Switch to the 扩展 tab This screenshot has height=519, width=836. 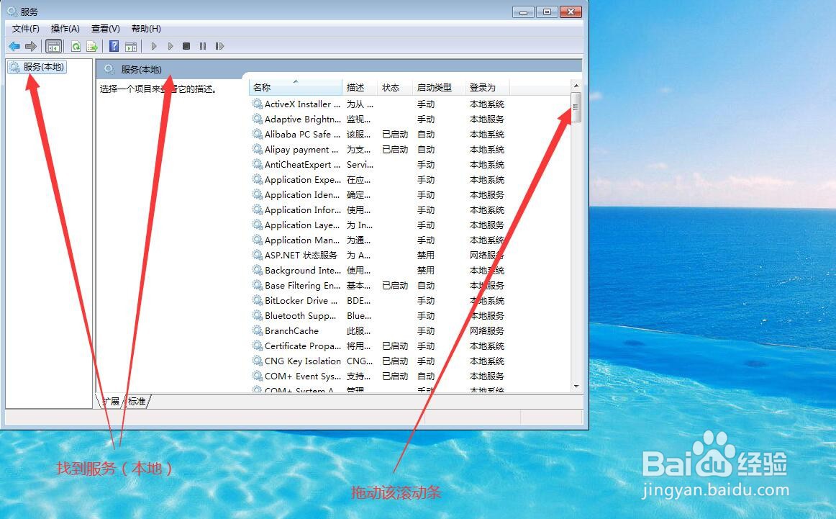click(x=111, y=401)
